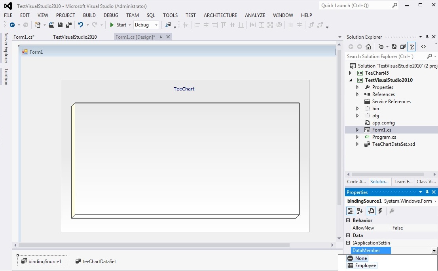The height and width of the screenshot is (271, 438).
Task: Click the Align Centers layout icon
Action: (x=206, y=25)
